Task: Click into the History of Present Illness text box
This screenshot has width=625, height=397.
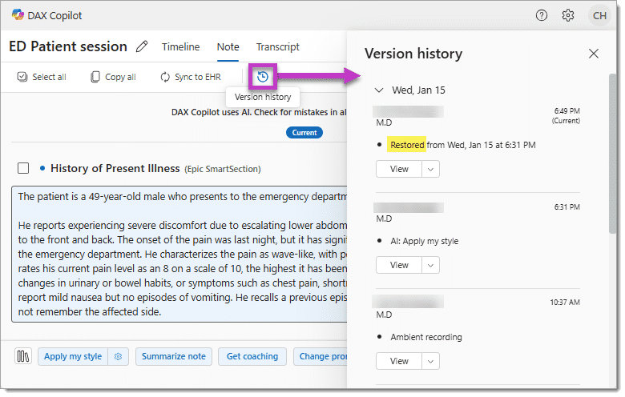Action: pos(179,254)
